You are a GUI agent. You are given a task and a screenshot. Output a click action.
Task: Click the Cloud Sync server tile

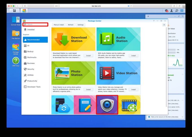click(62, 105)
